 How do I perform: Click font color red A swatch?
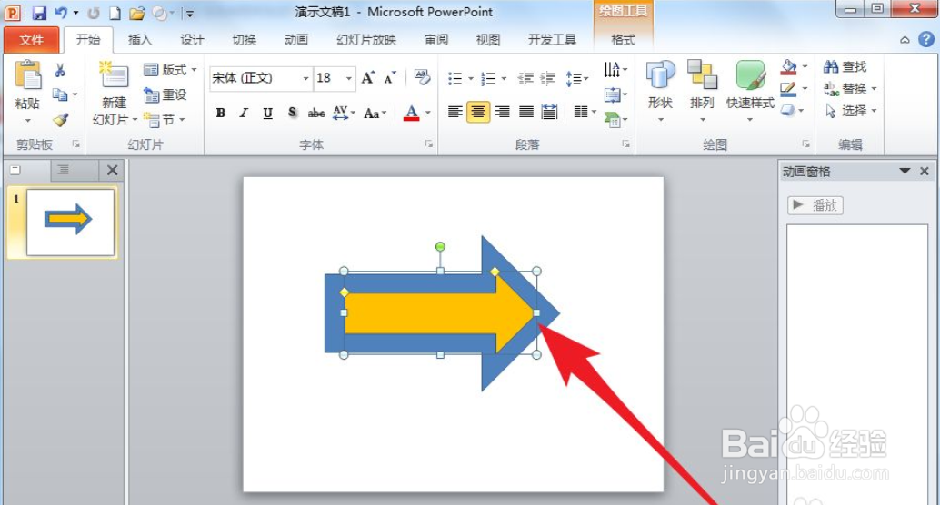pos(411,113)
